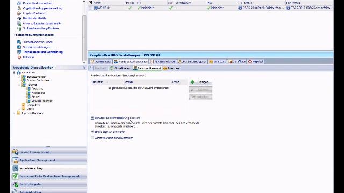
Task: Collapse the Rechner tree node
Action: (19, 85)
